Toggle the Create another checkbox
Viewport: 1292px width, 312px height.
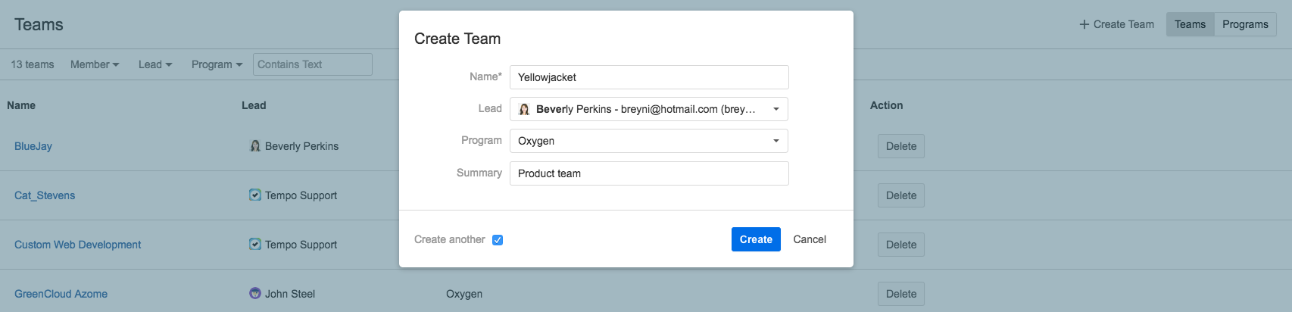[x=498, y=240]
